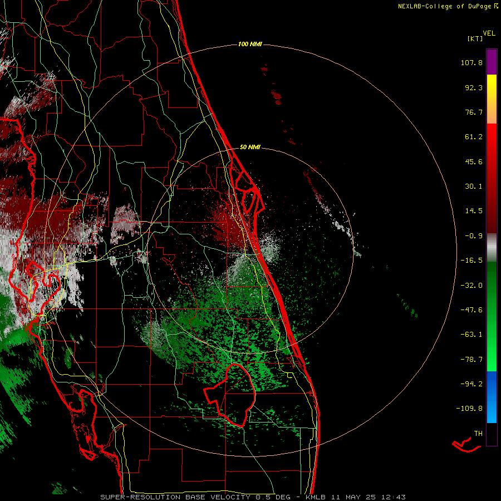Viewport: 501px width, 501px height.
Task: Click the NEXLAB-College of DuPage watermark text
Action: coord(448,6)
